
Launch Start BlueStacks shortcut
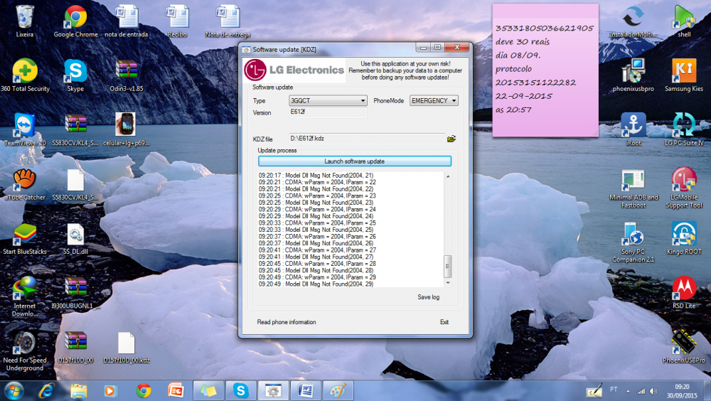24,239
